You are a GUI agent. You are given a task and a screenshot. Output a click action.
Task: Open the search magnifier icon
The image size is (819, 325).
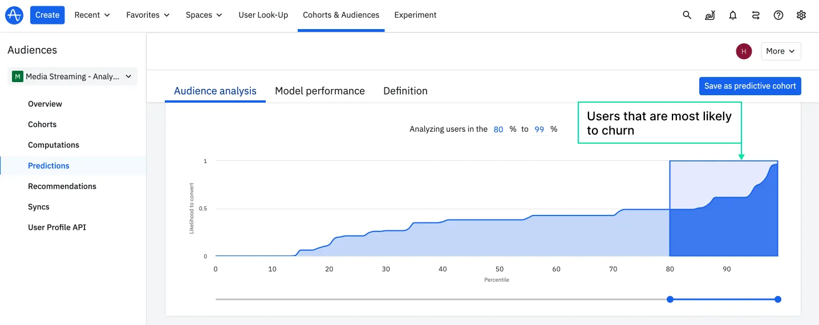[x=687, y=15]
